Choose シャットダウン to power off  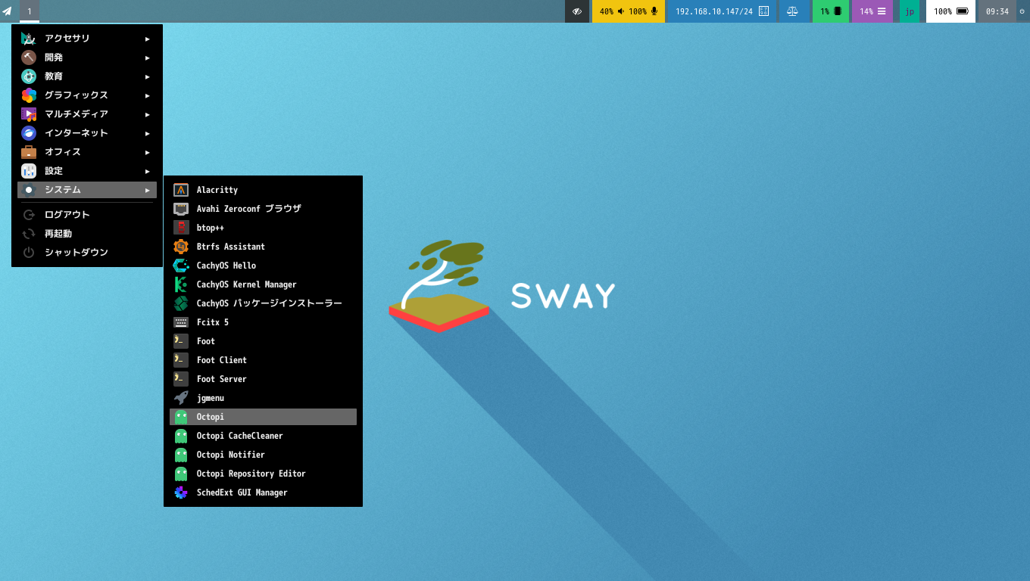[x=87, y=253]
